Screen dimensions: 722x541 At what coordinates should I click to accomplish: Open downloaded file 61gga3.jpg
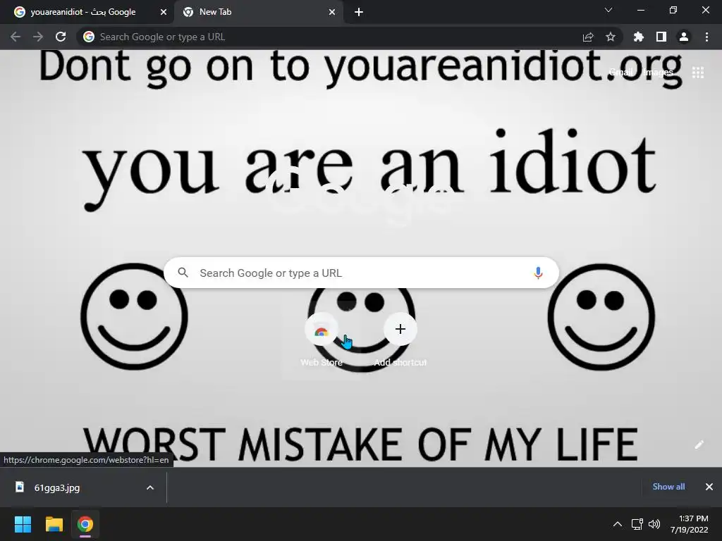click(x=56, y=487)
